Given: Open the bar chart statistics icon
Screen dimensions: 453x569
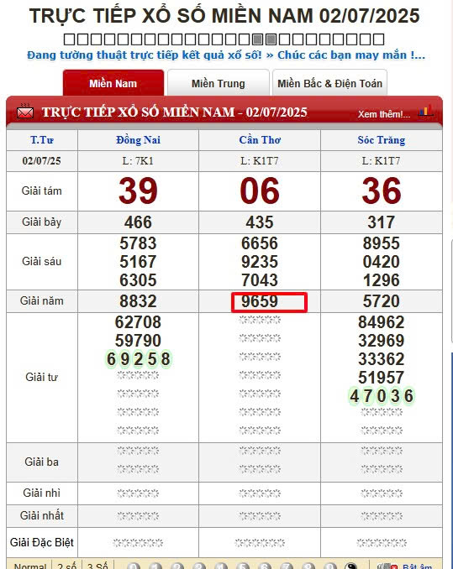Looking at the screenshot, I should pos(425,110).
